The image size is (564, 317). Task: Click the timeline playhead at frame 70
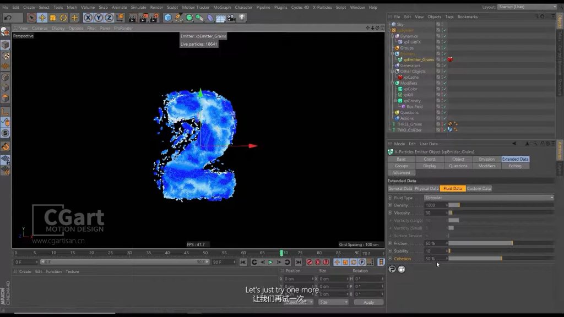[x=281, y=253]
